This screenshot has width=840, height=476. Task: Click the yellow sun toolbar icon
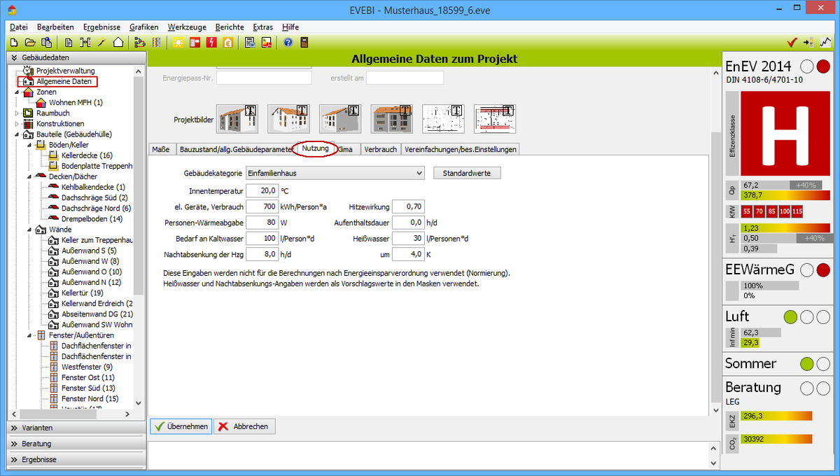178,43
